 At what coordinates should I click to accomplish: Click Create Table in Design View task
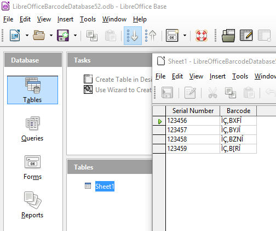pos(118,79)
